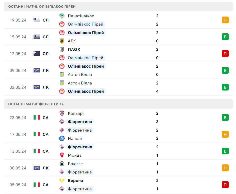Screen dimensions: 236x194
Task: Click the 13.05.24 match date
Action: coord(18,151)
